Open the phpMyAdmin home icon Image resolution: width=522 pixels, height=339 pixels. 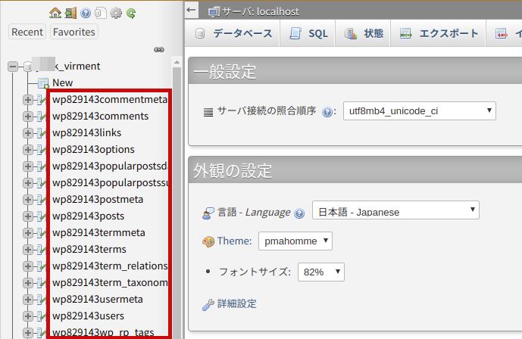(x=55, y=13)
